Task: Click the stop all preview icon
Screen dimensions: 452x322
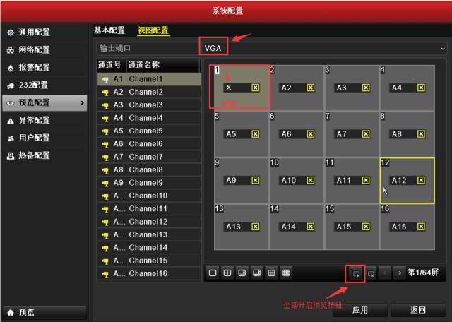Action: pos(371,273)
